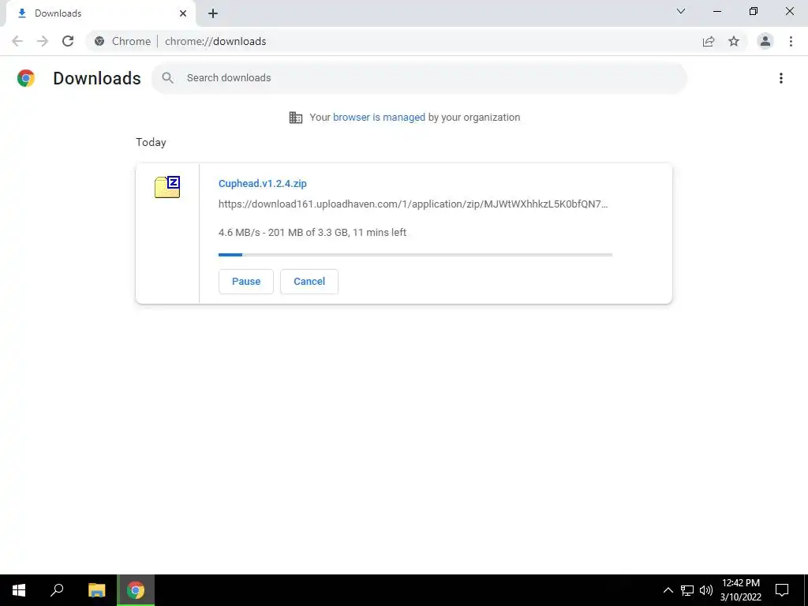Click the search magnifier icon
Image resolution: width=808 pixels, height=606 pixels.
pos(167,78)
